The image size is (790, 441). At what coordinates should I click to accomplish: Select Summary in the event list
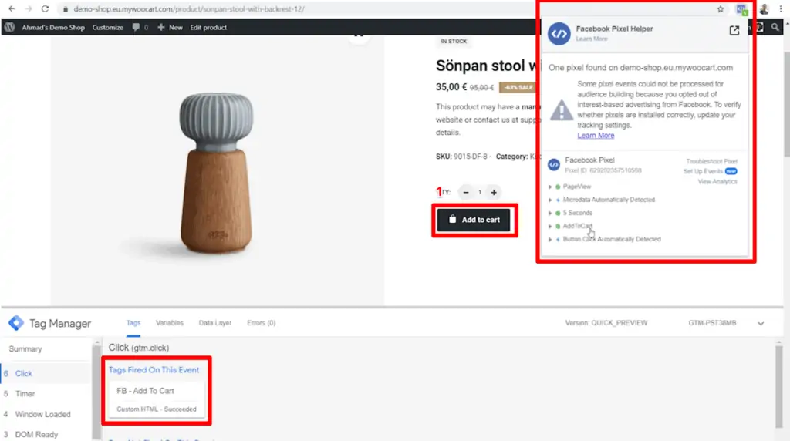pos(25,349)
